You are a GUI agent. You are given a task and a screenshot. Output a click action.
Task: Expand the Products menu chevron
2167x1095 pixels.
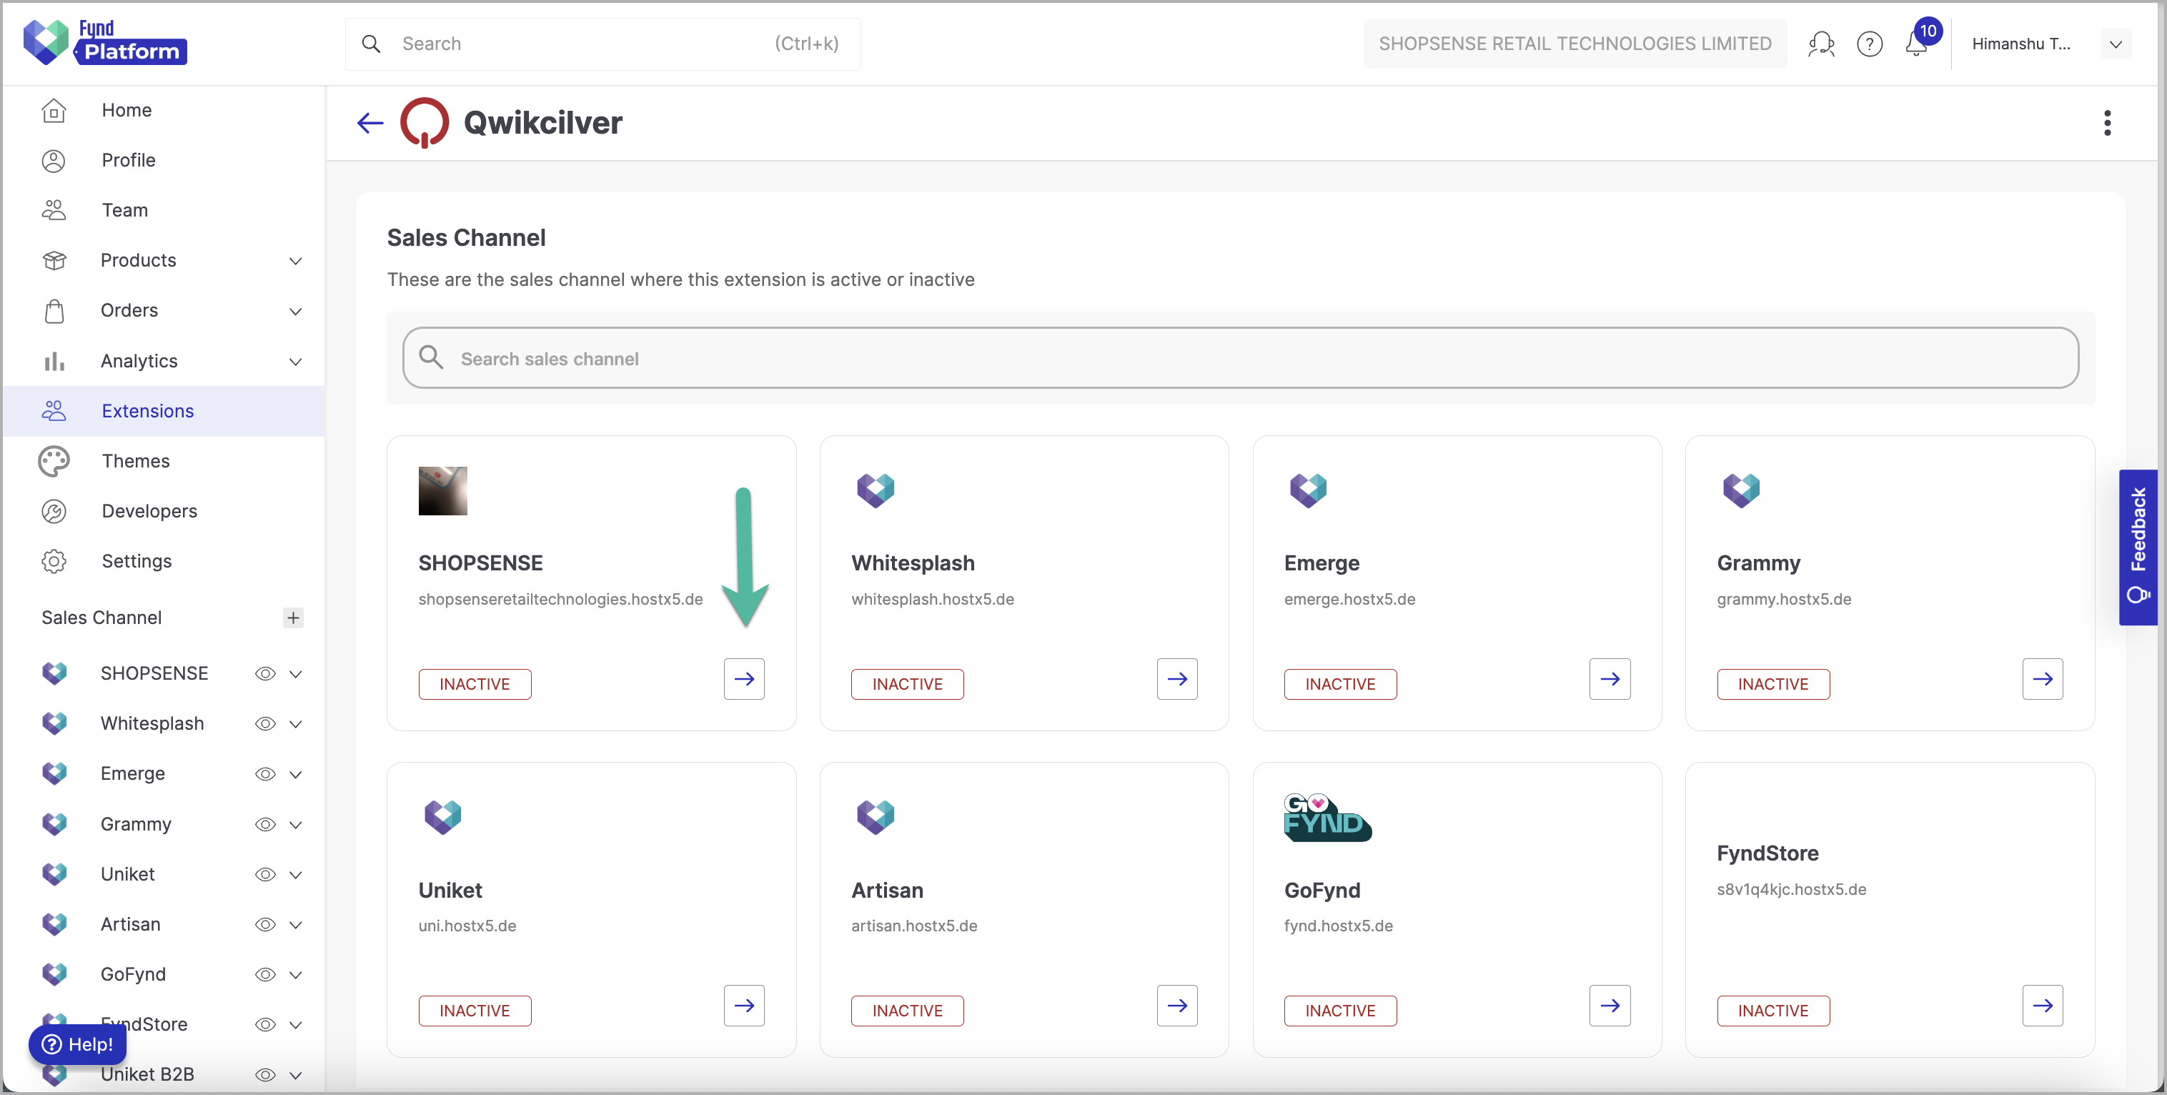(x=295, y=261)
